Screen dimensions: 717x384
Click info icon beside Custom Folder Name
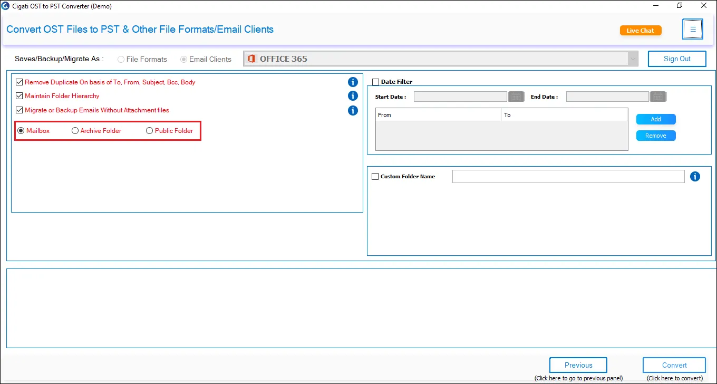[695, 176]
